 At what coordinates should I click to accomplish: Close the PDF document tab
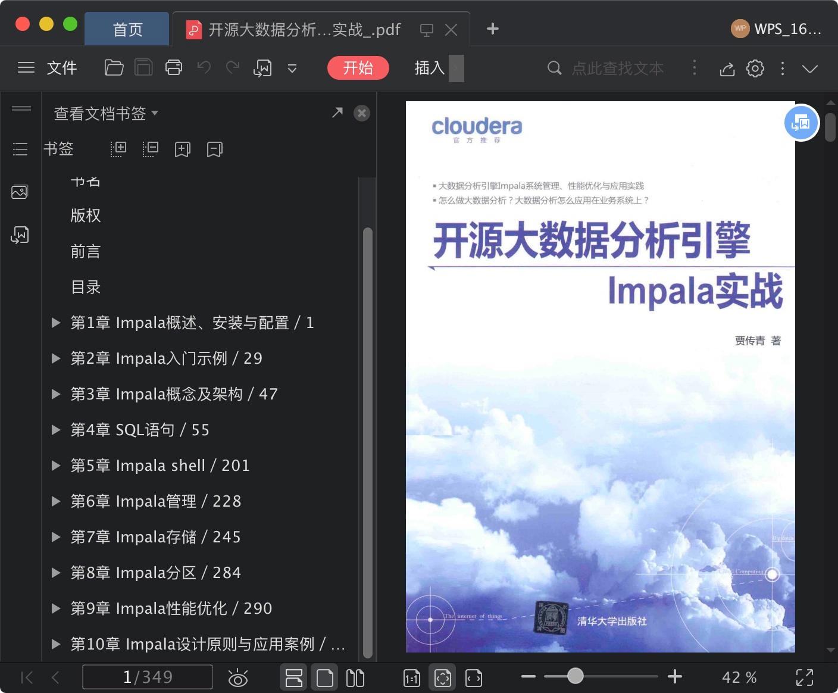coord(451,30)
